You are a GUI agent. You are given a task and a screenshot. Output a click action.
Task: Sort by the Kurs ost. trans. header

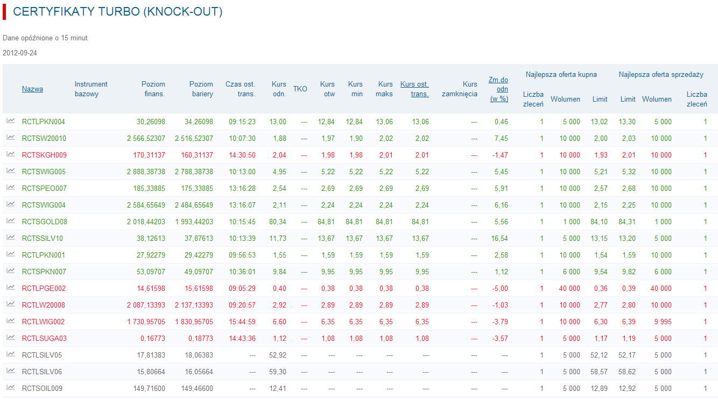(x=414, y=89)
